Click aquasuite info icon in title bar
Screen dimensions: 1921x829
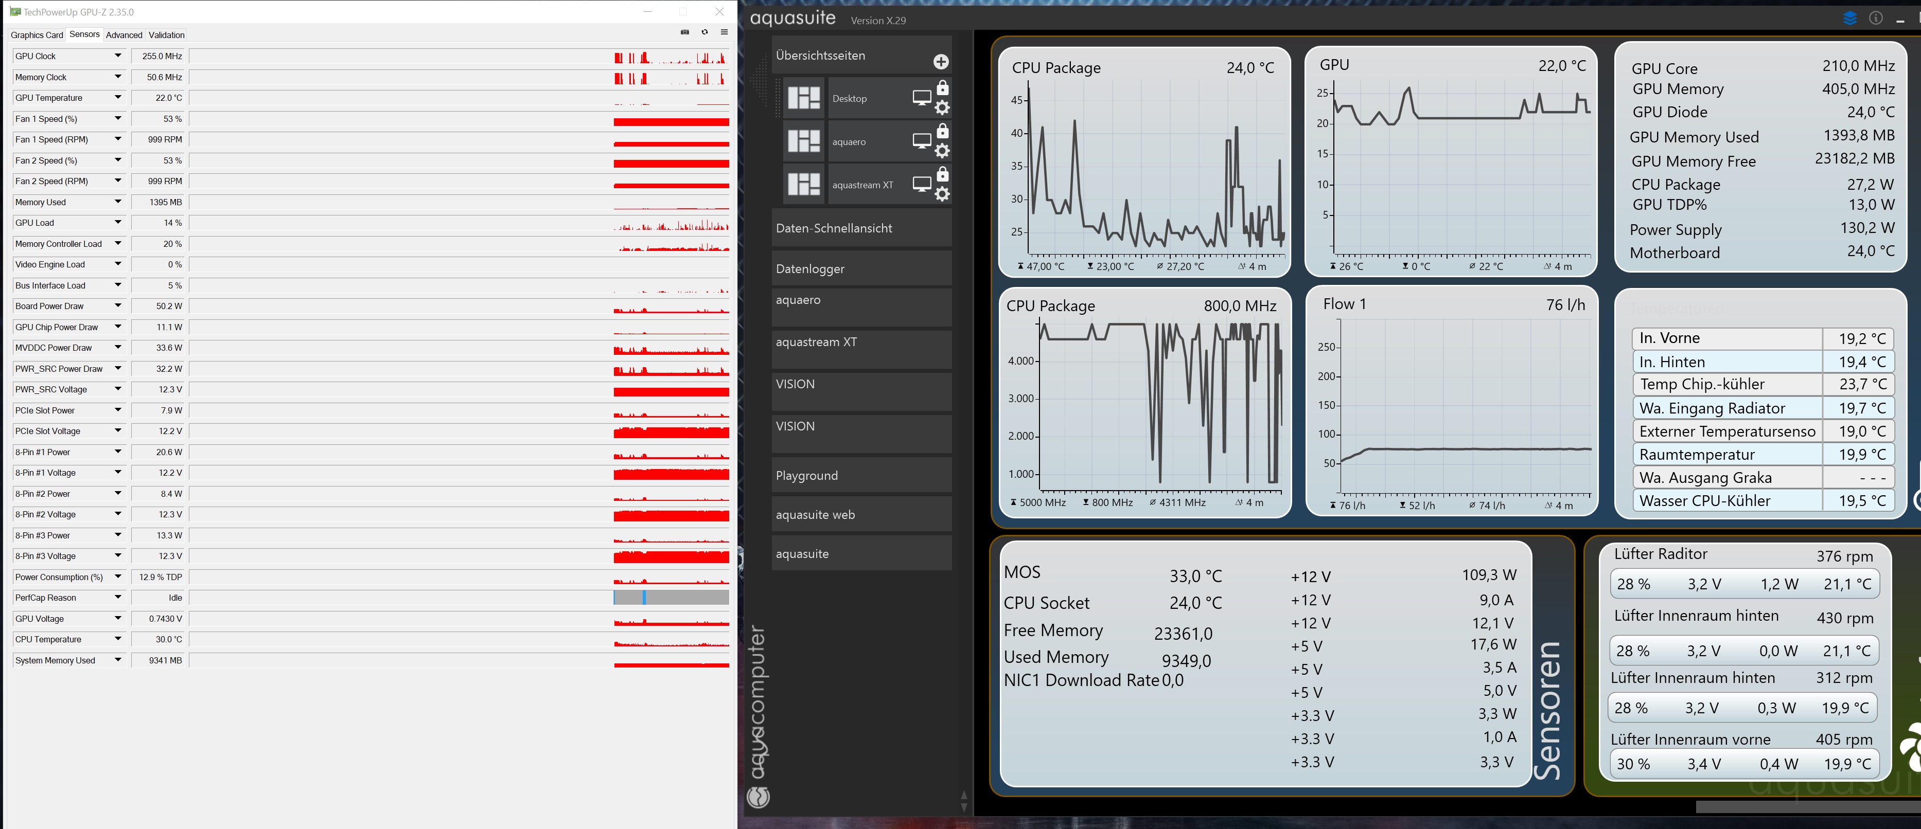(x=1876, y=19)
